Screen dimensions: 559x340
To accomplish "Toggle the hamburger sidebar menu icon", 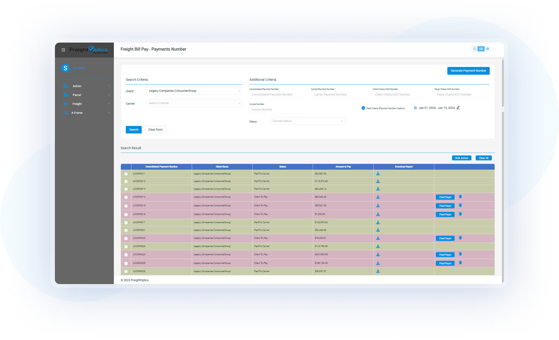I will [63, 50].
